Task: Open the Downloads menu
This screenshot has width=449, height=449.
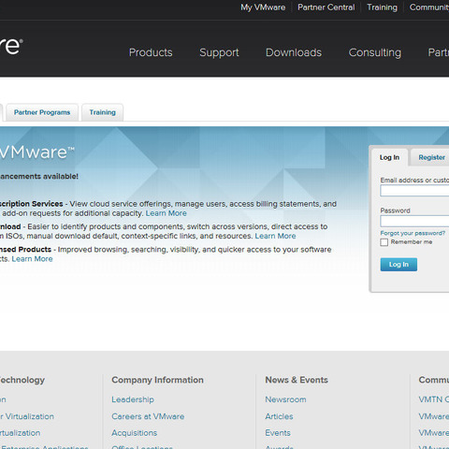Action: tap(294, 52)
